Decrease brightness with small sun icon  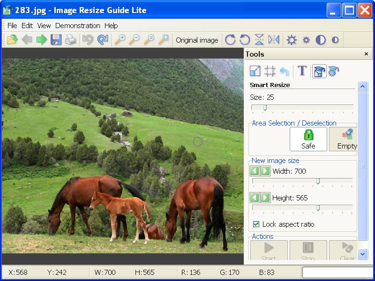[306, 40]
